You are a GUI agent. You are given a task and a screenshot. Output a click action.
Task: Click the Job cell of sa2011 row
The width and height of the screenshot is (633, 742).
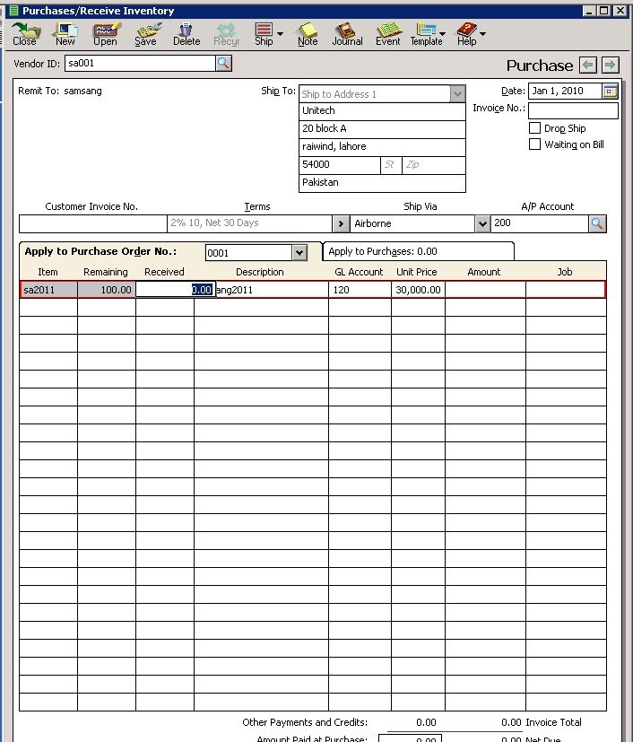pyautogui.click(x=566, y=290)
